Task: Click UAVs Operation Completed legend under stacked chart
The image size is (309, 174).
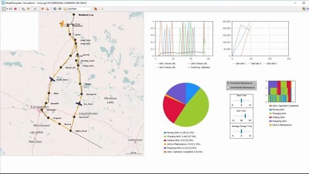Action: pyautogui.click(x=284, y=106)
